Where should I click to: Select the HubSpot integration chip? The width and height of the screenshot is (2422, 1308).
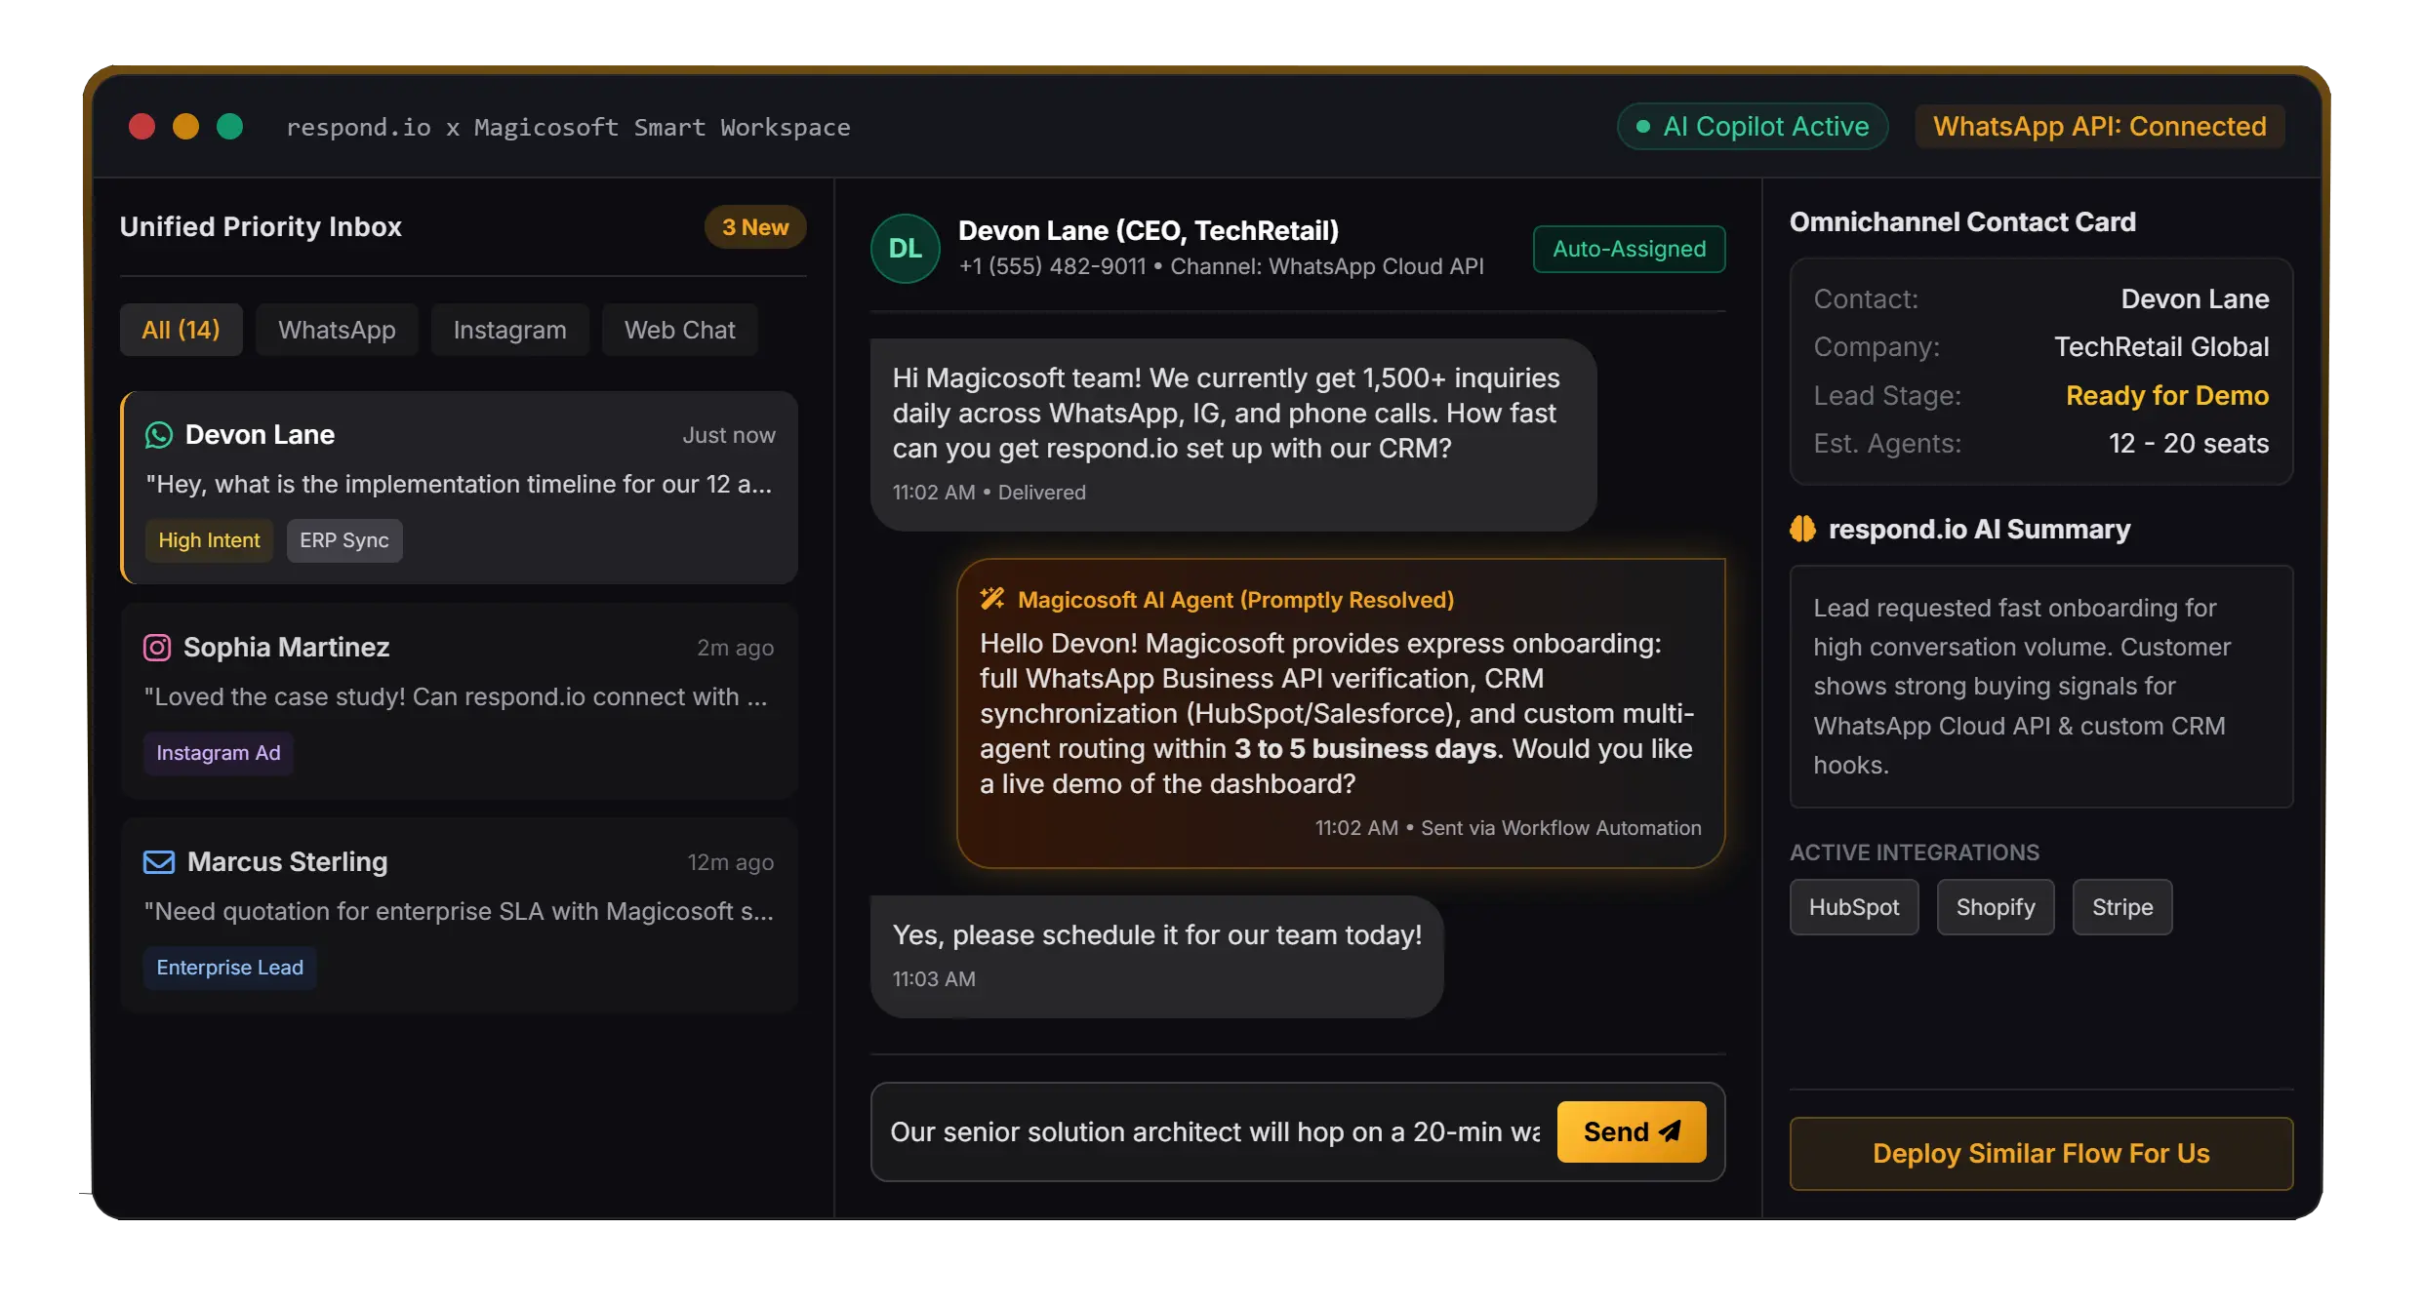pos(1853,907)
